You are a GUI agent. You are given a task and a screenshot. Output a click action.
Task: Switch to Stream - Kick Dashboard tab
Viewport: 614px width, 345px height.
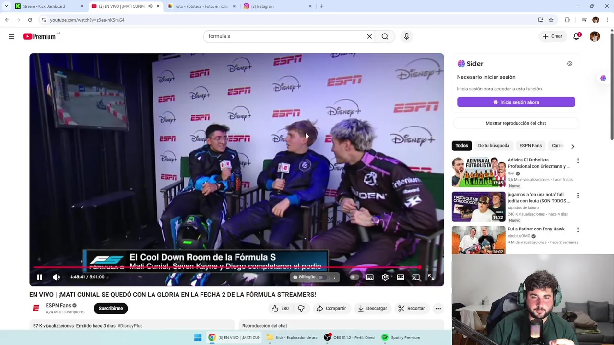tap(48, 6)
